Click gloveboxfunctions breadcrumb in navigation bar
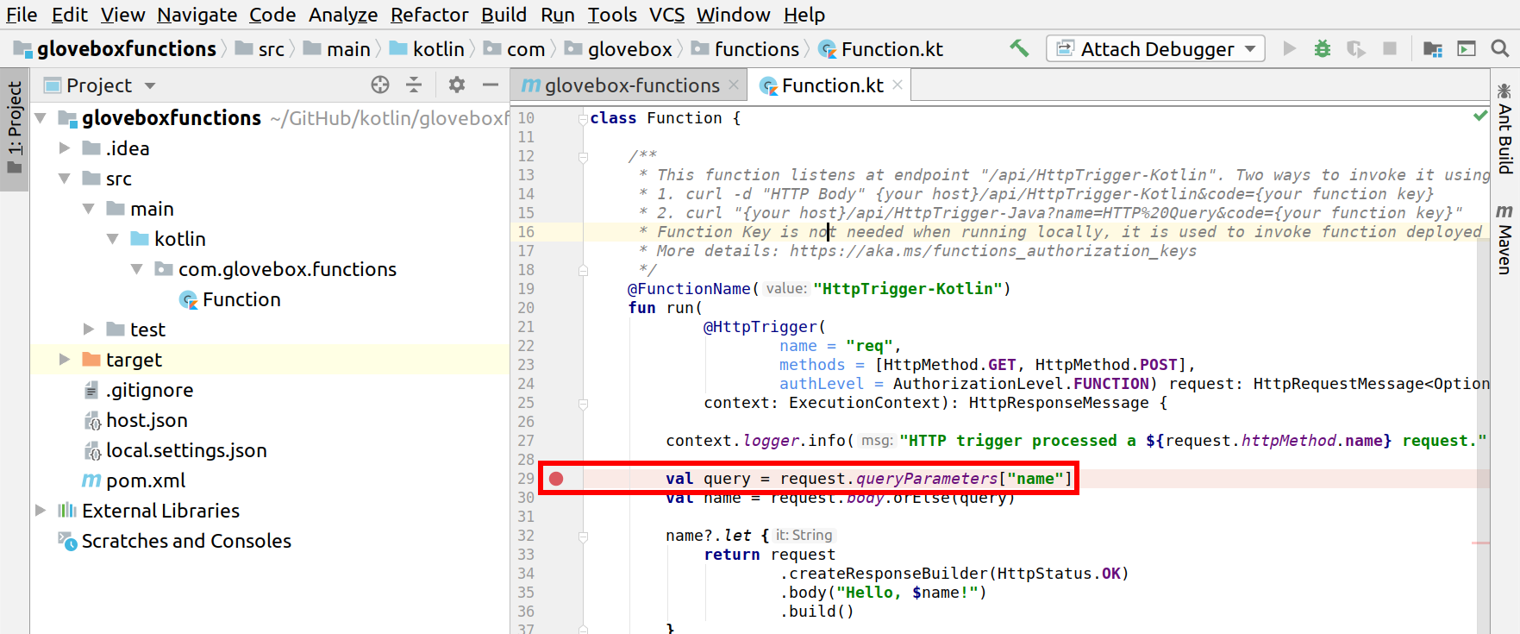Screen dimensions: 1520x634 coord(115,49)
